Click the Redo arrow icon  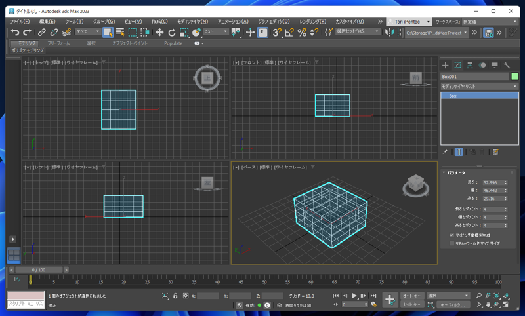click(x=27, y=32)
